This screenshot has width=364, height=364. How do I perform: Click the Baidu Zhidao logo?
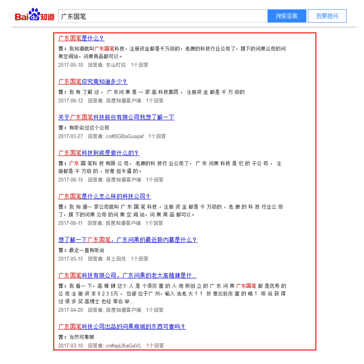pyautogui.click(x=35, y=15)
